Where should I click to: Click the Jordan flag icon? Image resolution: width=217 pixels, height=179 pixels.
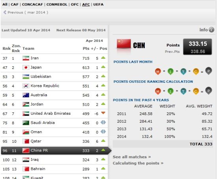(26, 104)
